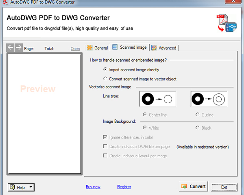244x195 pixels.
Task: Open the Buy now link
Action: (x=93, y=187)
